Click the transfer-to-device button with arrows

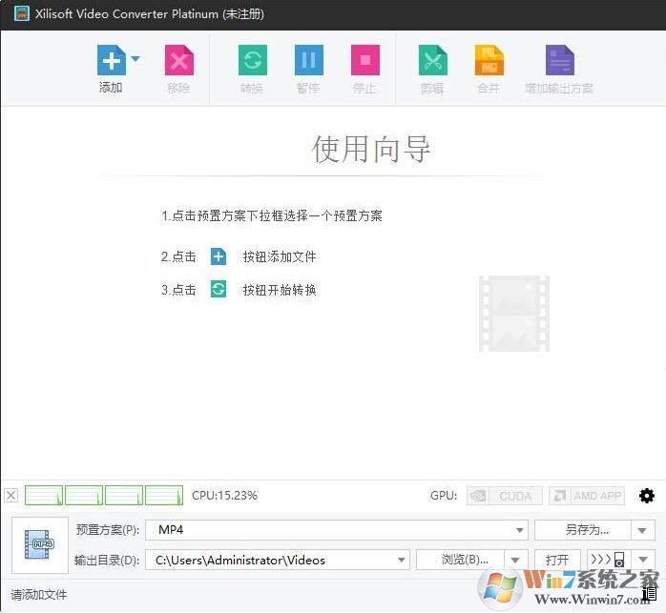(x=608, y=560)
